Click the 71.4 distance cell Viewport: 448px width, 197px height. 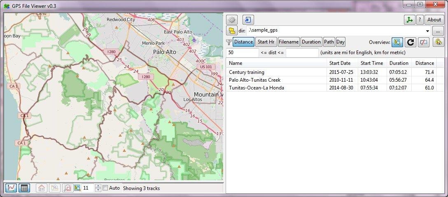pyautogui.click(x=424, y=72)
